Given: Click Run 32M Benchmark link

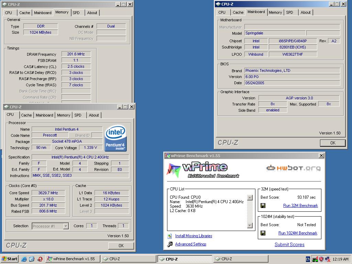Looking at the screenshot, I should [x=300, y=206].
